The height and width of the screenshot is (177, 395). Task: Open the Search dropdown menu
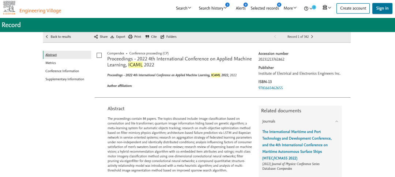tap(183, 8)
